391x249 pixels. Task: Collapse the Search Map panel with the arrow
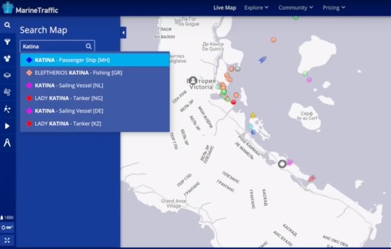[x=123, y=33]
